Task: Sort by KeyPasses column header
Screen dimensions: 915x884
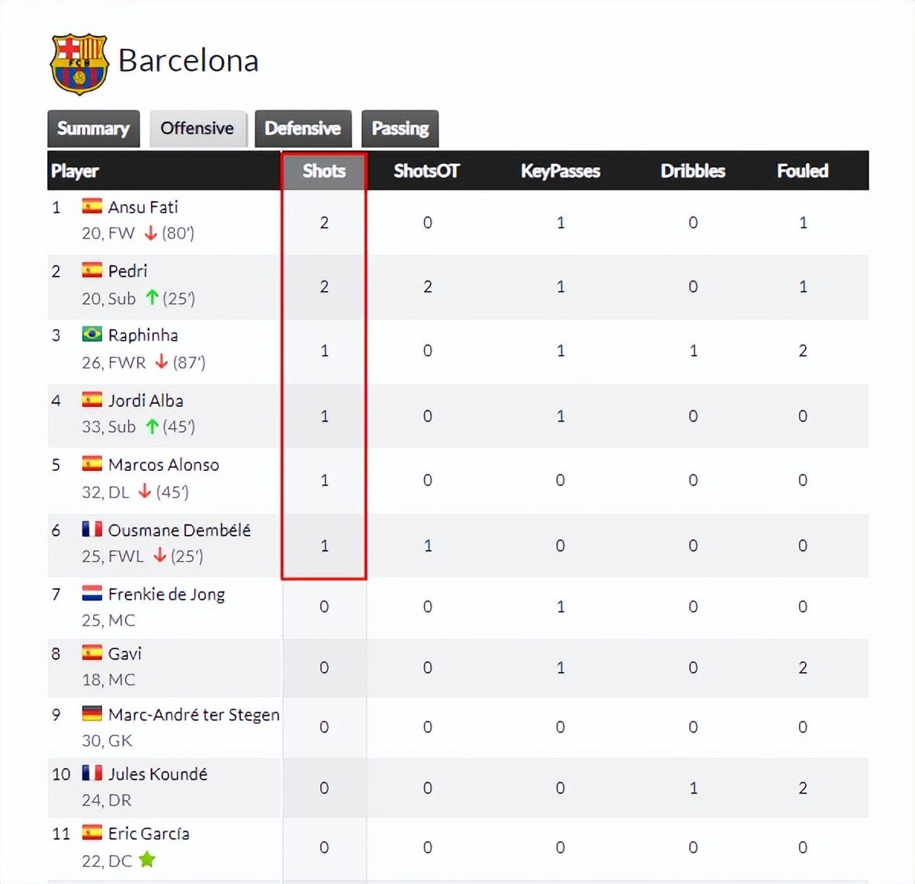Action: (x=560, y=171)
